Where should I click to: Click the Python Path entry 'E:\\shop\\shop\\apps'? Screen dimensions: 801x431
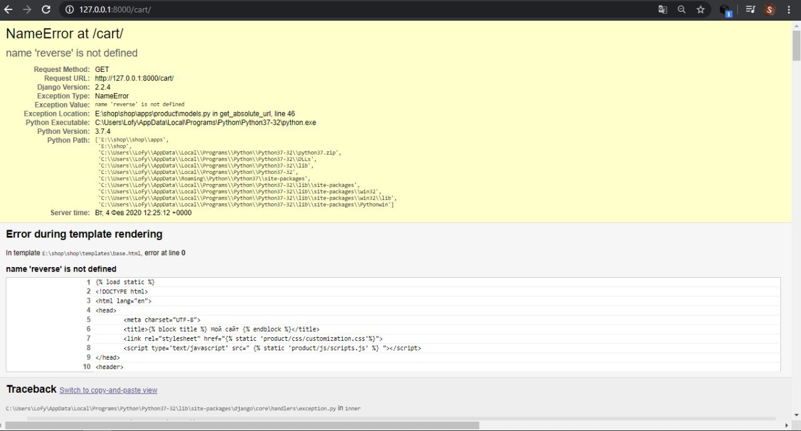(x=132, y=139)
